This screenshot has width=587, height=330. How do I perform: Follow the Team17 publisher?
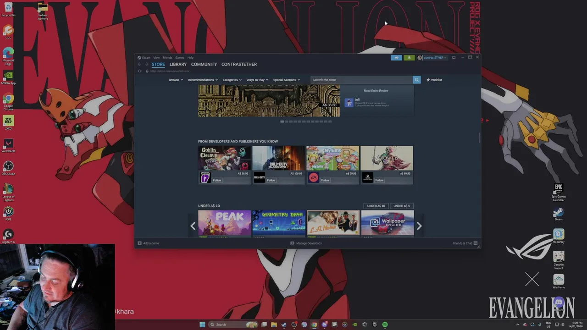[x=217, y=180]
